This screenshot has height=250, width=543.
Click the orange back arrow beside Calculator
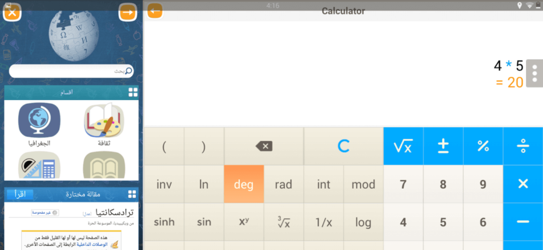click(x=155, y=11)
